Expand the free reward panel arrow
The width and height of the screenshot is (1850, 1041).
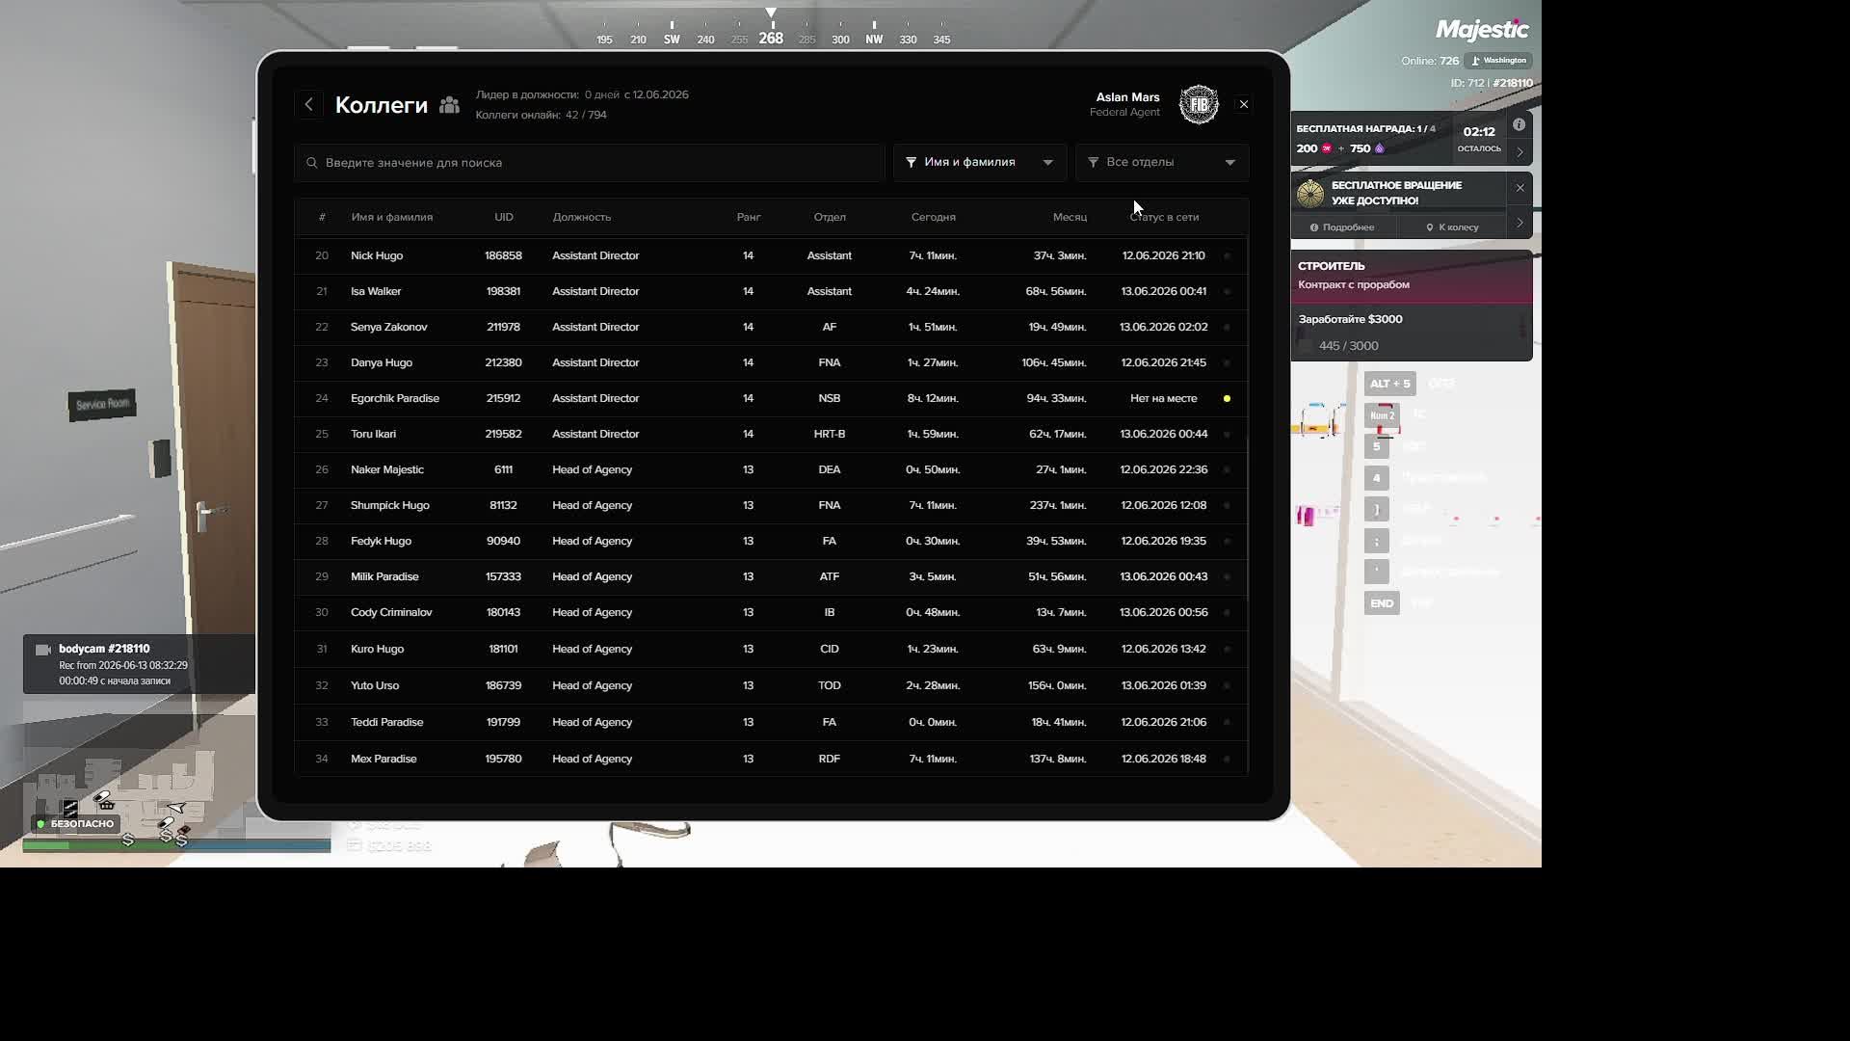(x=1520, y=152)
